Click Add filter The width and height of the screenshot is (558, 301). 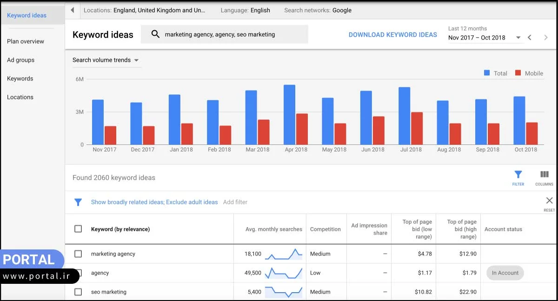click(x=235, y=202)
